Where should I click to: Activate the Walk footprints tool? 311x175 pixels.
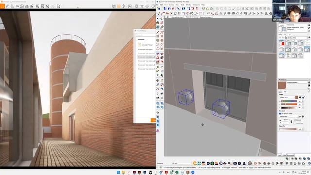click(158, 98)
